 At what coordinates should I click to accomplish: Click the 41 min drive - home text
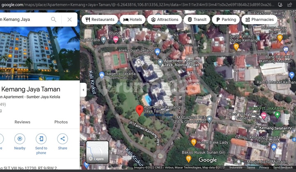point(158,115)
